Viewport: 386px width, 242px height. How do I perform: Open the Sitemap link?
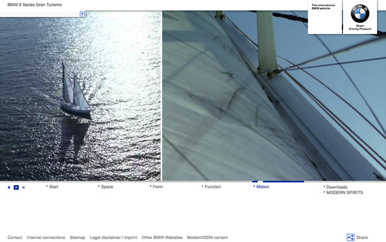click(77, 238)
